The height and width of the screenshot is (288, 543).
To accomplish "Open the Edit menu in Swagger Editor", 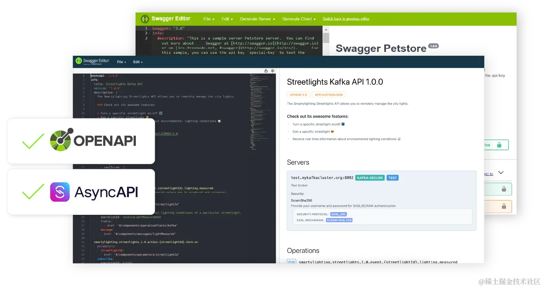I will coord(227,19).
